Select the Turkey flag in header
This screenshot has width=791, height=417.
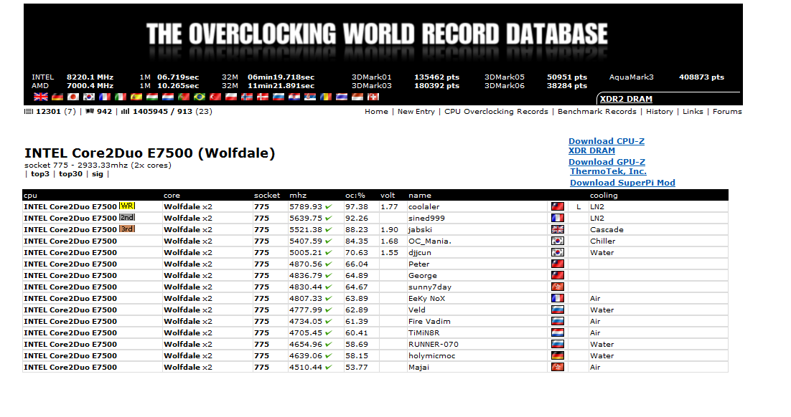click(215, 97)
